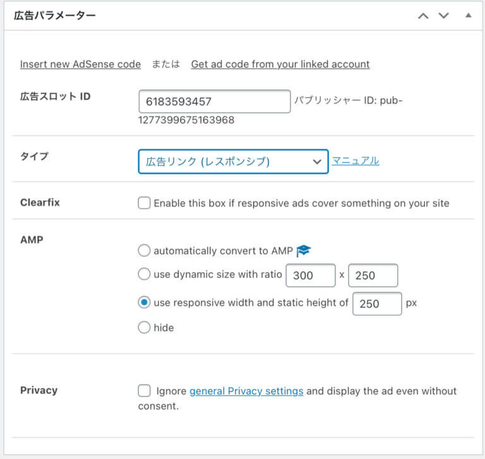
Task: Open the マニュアル link
Action: [356, 161]
